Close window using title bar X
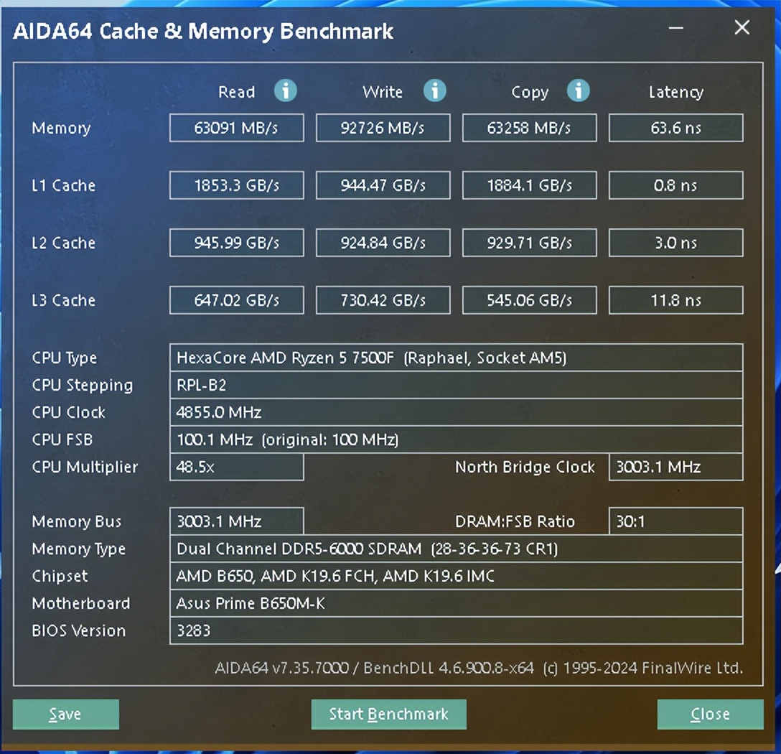This screenshot has width=781, height=754. pyautogui.click(x=742, y=27)
